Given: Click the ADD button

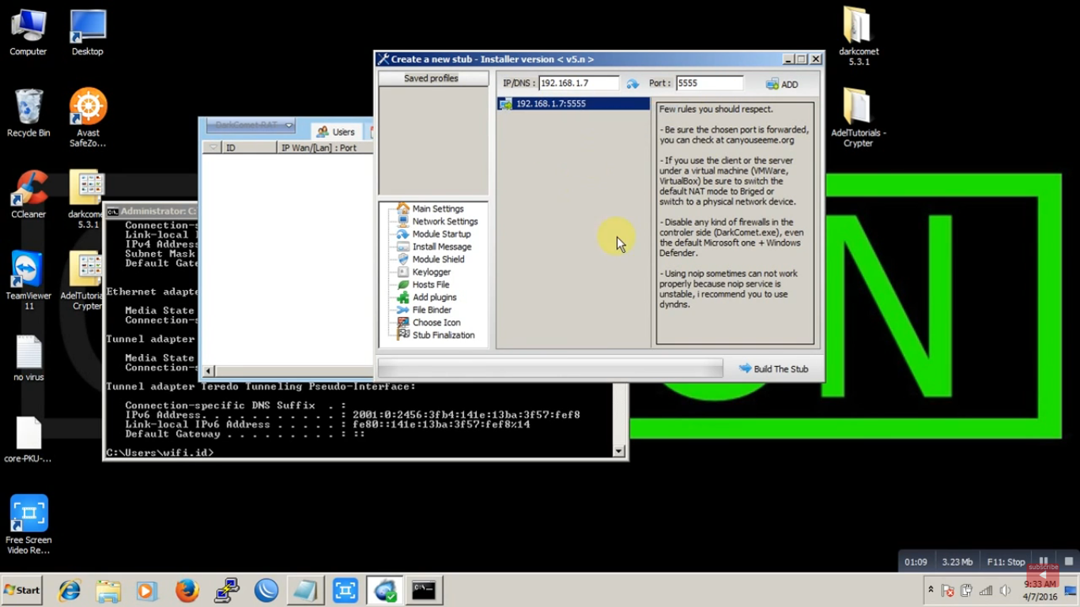Looking at the screenshot, I should [782, 84].
